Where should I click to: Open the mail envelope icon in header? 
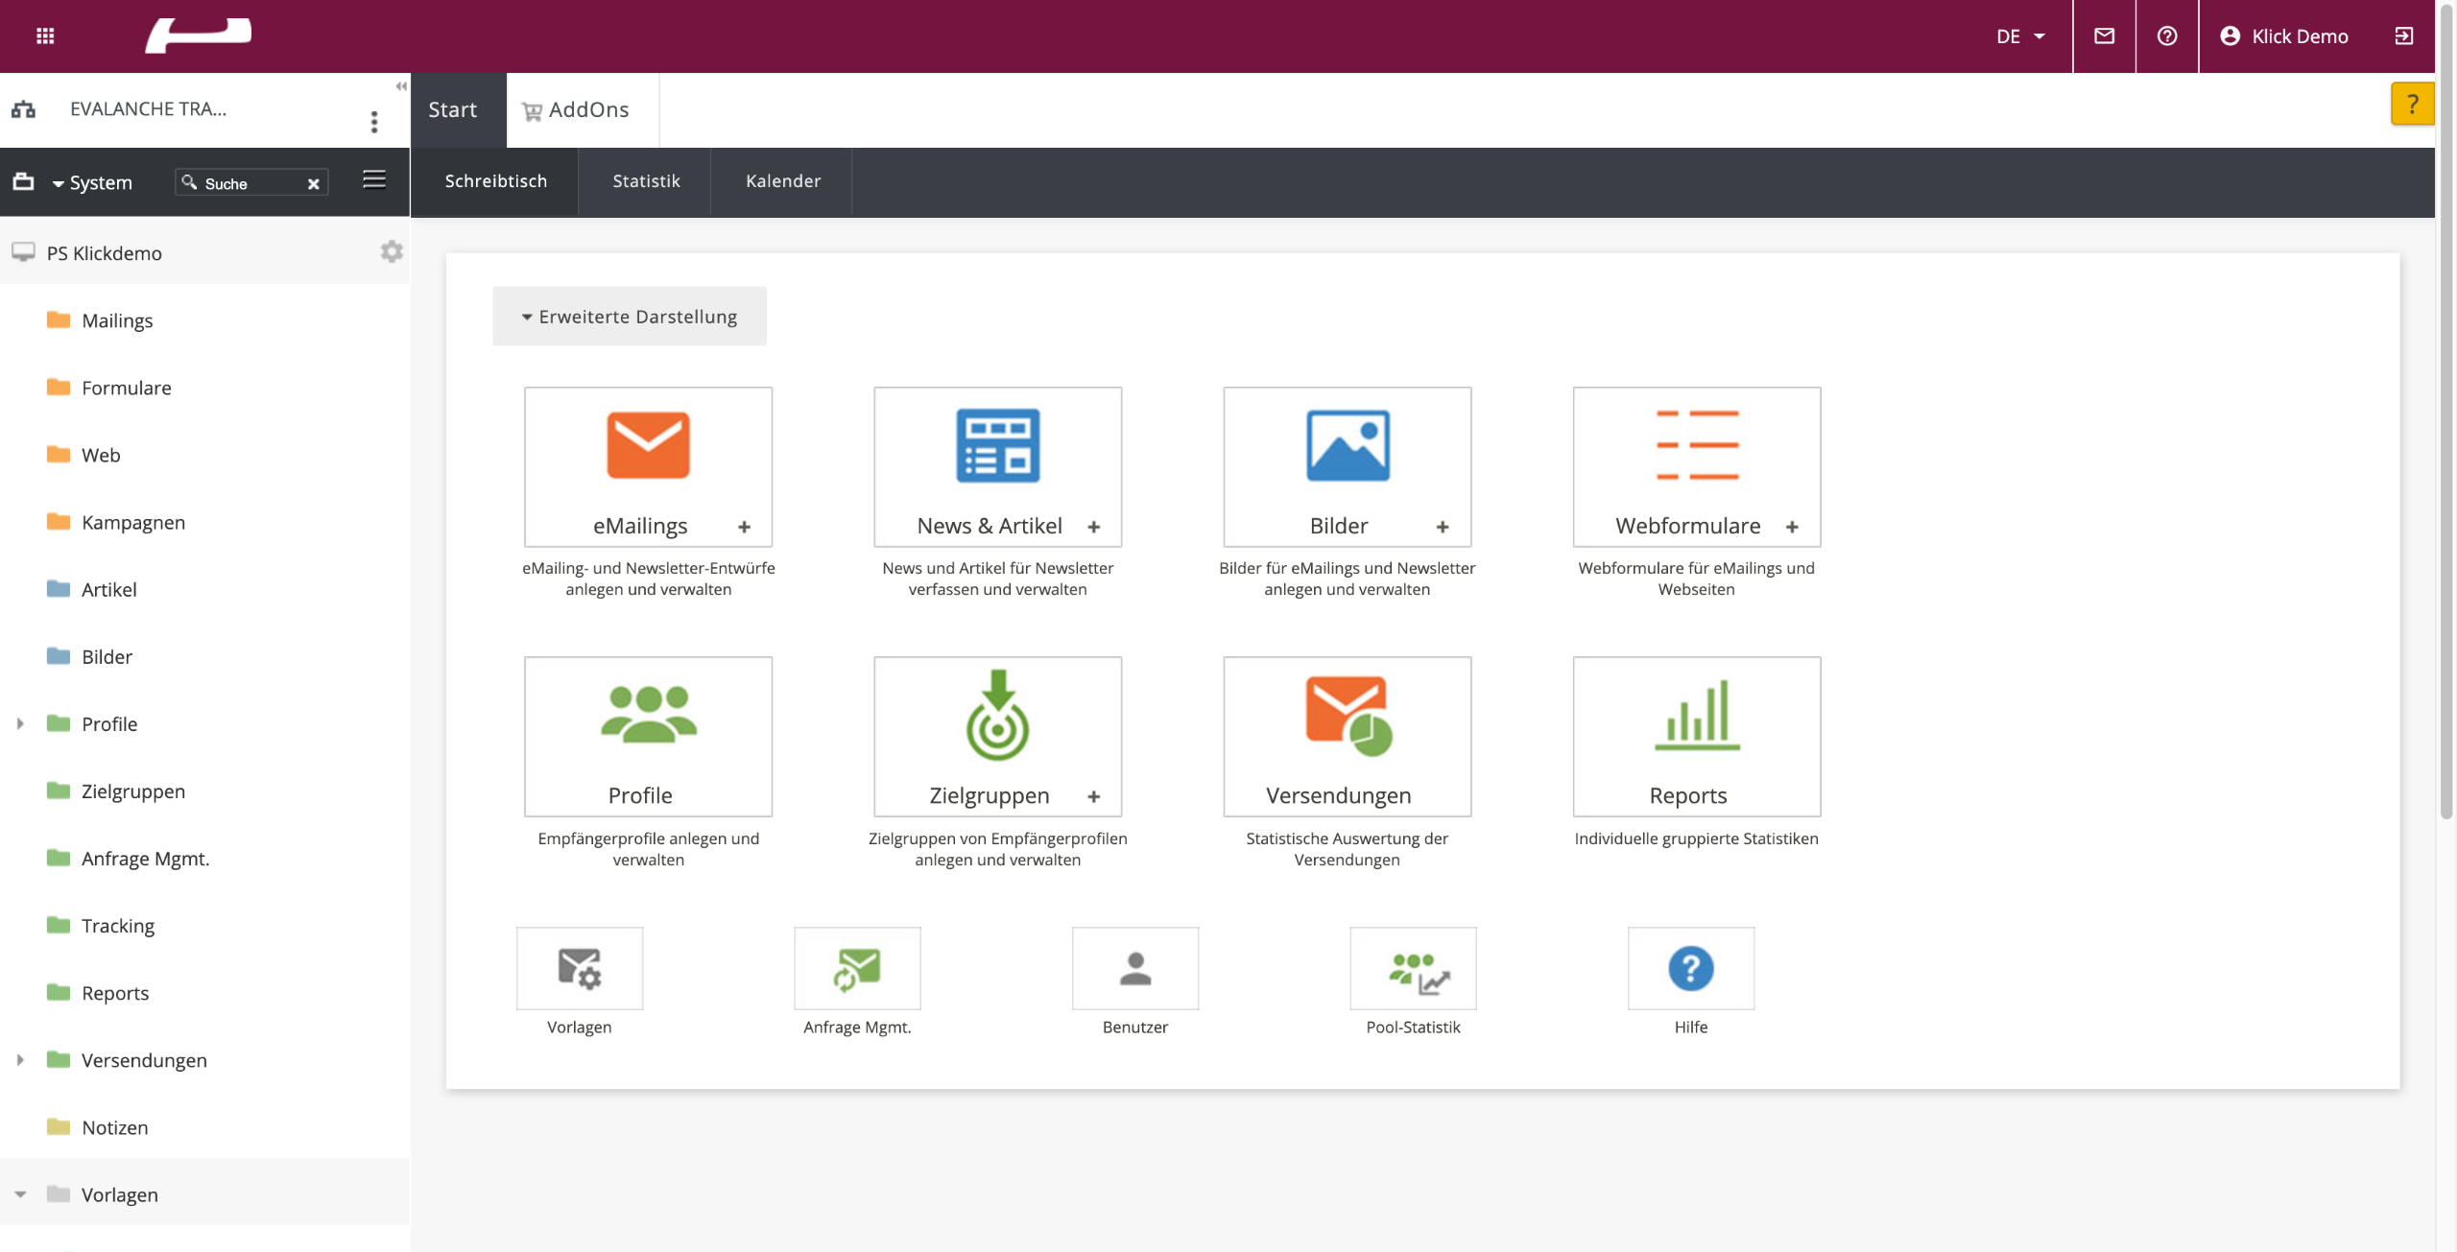(x=2104, y=36)
